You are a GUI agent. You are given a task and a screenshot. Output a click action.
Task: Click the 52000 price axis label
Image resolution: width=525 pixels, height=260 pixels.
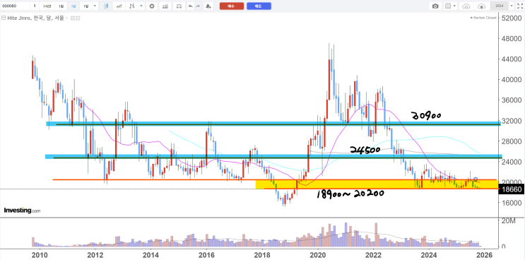click(x=512, y=18)
